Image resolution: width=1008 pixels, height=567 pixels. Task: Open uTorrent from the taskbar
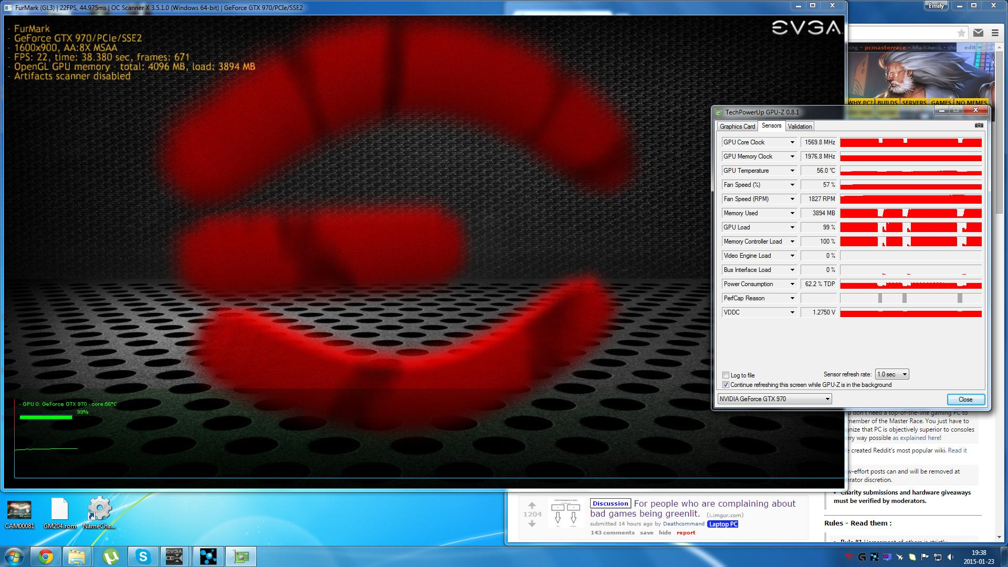pos(110,556)
